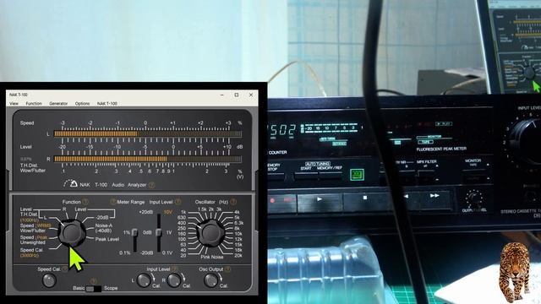Select 20 on the oscillator dial
Image resolution: width=541 pixels, height=304 pixels.
[x=183, y=256]
